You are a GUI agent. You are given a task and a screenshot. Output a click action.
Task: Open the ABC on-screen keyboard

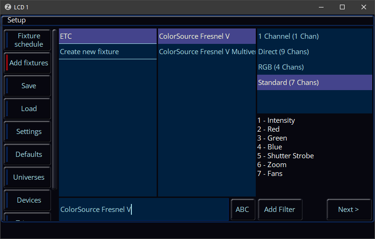243,210
